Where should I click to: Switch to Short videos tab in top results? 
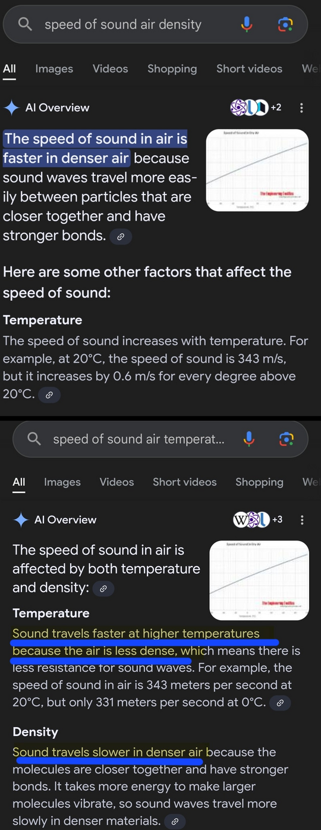[x=250, y=68]
